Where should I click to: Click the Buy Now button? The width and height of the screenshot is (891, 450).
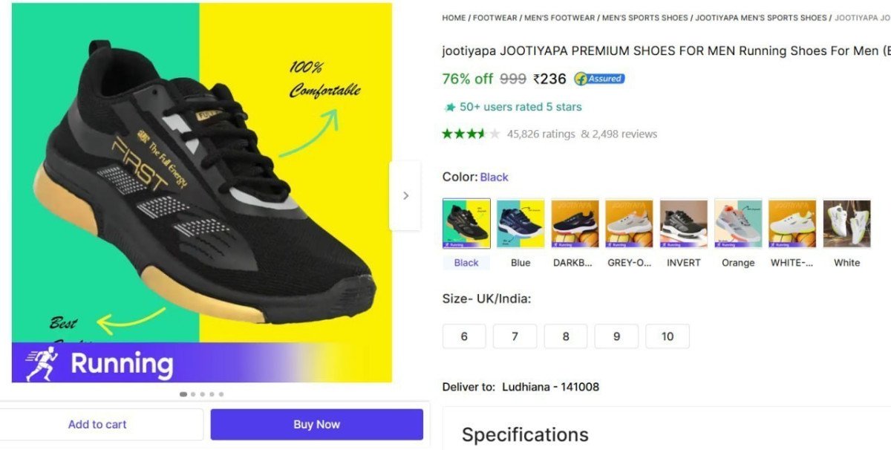click(316, 424)
